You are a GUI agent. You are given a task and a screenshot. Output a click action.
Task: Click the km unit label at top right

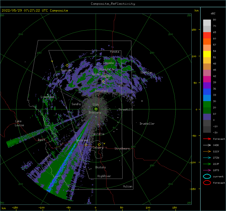click(197, 11)
